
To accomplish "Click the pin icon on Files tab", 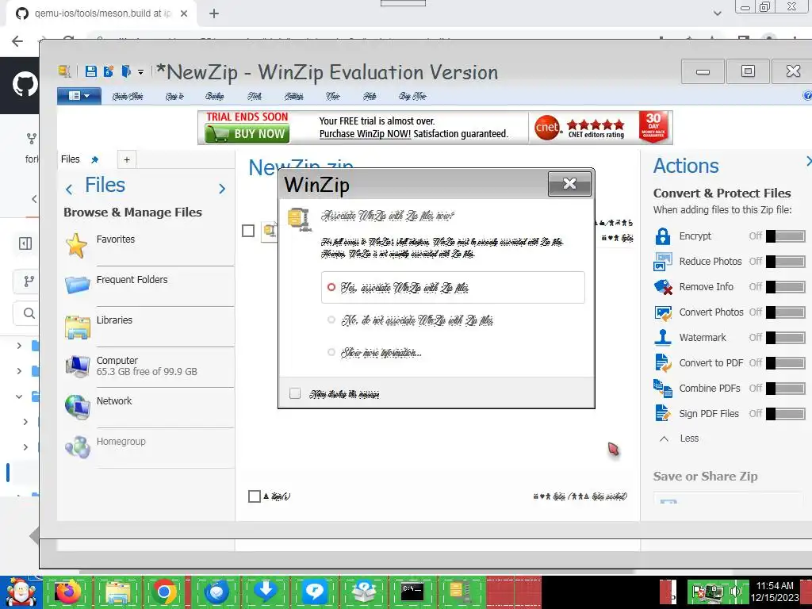I will (x=95, y=159).
